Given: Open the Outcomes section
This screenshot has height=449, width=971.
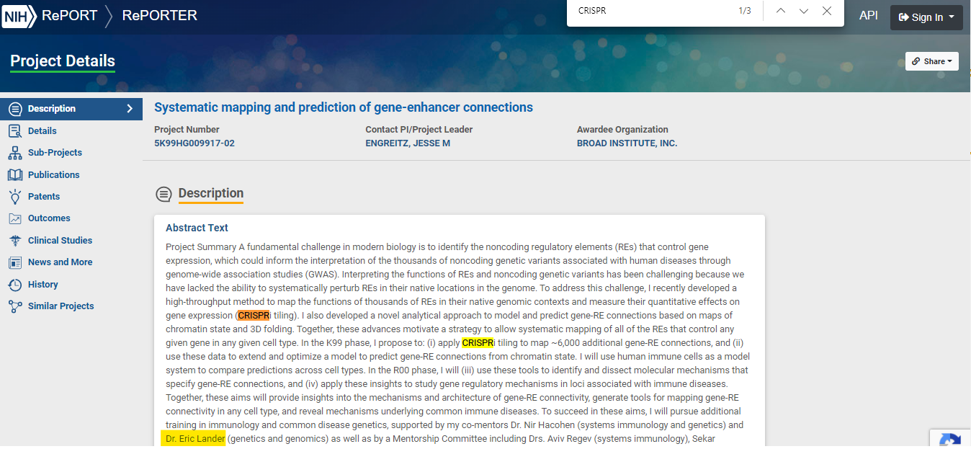Looking at the screenshot, I should 49,218.
